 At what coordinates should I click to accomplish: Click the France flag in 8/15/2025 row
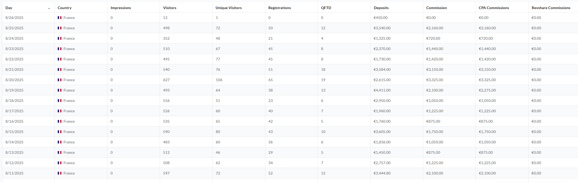[x=60, y=132]
